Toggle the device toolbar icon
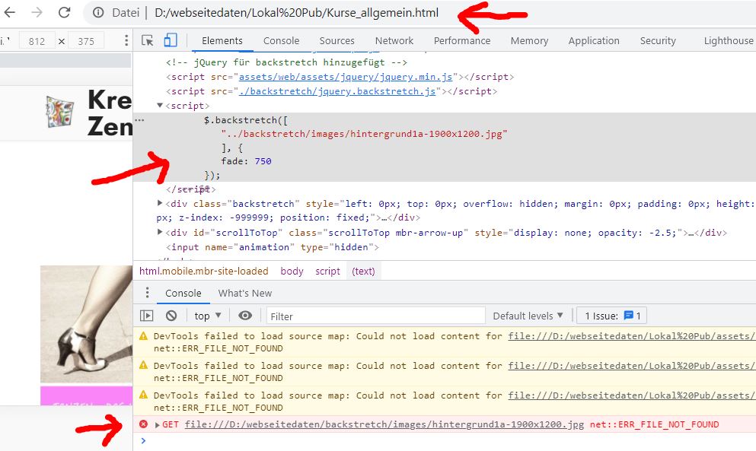This screenshot has height=451, width=756. [171, 40]
